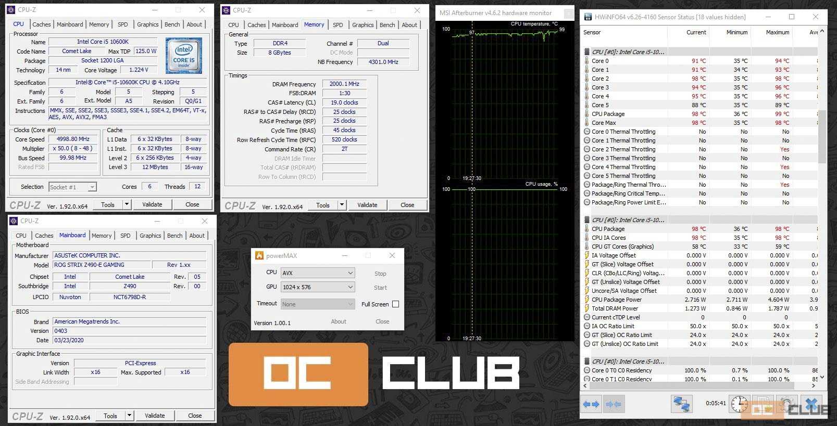837x426 pixels.
Task: Click the Intel Core i5 logo badge
Action: [x=183, y=55]
